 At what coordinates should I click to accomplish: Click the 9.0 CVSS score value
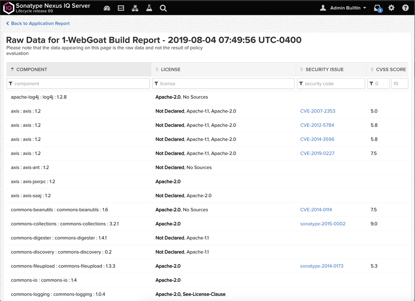click(374, 223)
